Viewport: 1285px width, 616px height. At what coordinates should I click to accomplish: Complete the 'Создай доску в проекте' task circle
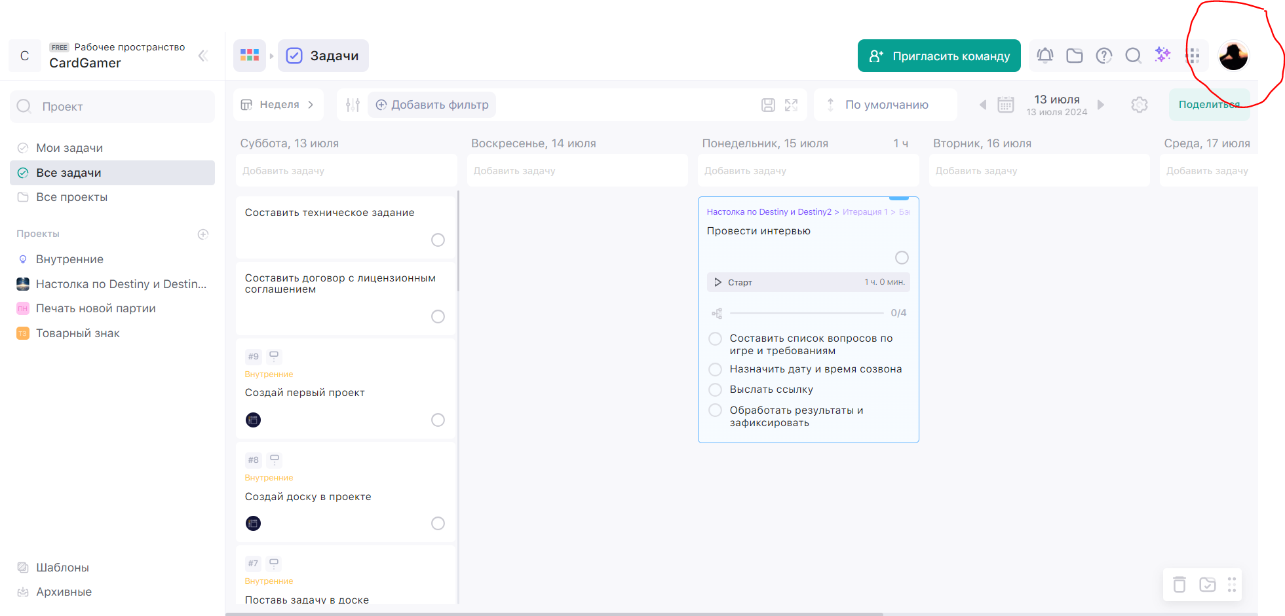click(438, 524)
